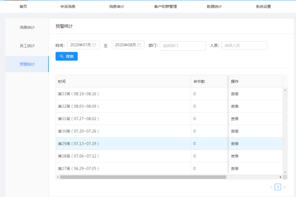Select row 第33周 (08.10~08.16)
The image size is (296, 197).
point(169,94)
